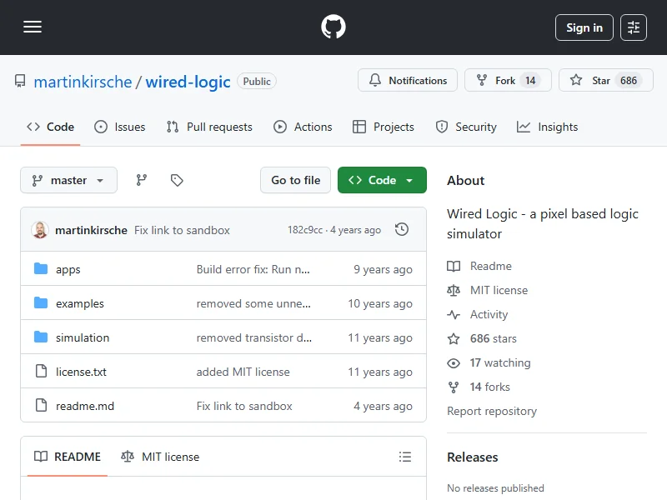Screen dimensions: 667x500
Task: Open the appearance settings slider icon
Action: pyautogui.click(x=634, y=27)
